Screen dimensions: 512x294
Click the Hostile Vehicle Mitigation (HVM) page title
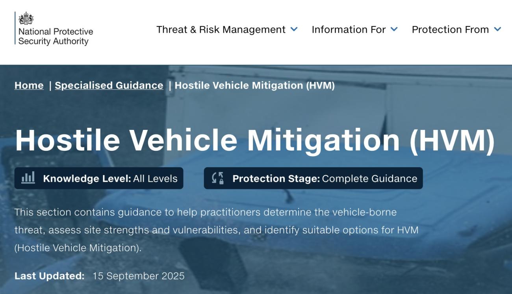(256, 139)
